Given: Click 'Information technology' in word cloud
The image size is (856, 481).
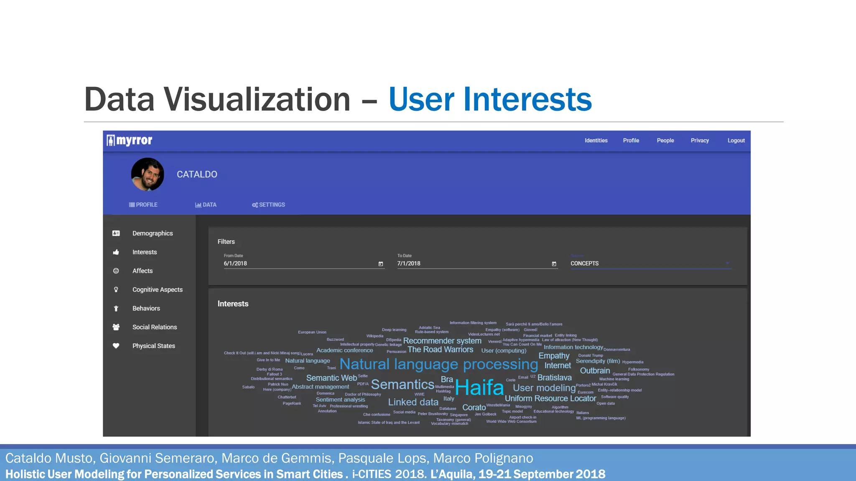Looking at the screenshot, I should pyautogui.click(x=573, y=347).
